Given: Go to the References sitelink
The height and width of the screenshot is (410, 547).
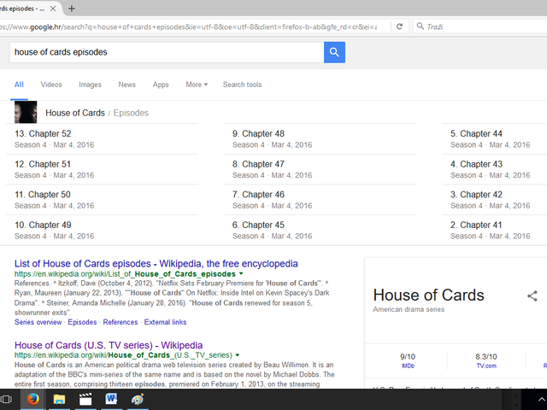Looking at the screenshot, I should click(x=121, y=322).
